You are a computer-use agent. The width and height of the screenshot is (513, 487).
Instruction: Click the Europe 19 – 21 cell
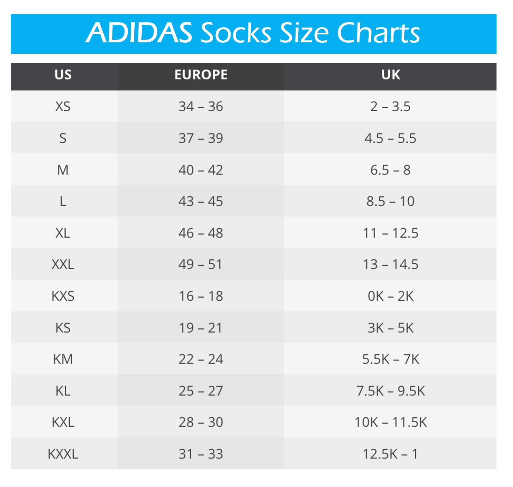(201, 328)
